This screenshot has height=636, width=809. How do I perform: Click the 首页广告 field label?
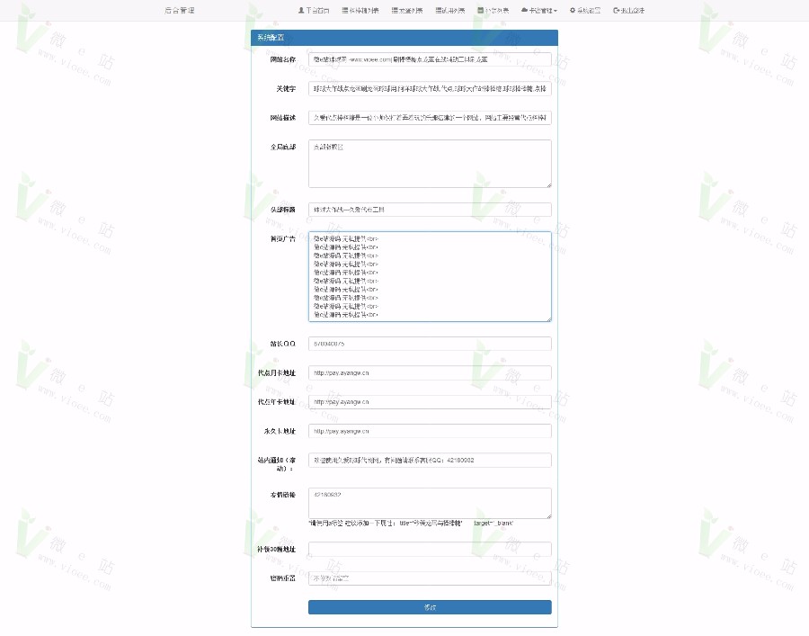tap(283, 239)
